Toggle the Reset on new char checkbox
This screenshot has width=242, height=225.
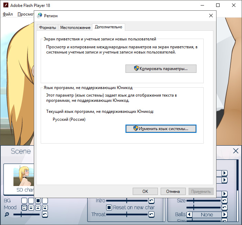point(109,207)
